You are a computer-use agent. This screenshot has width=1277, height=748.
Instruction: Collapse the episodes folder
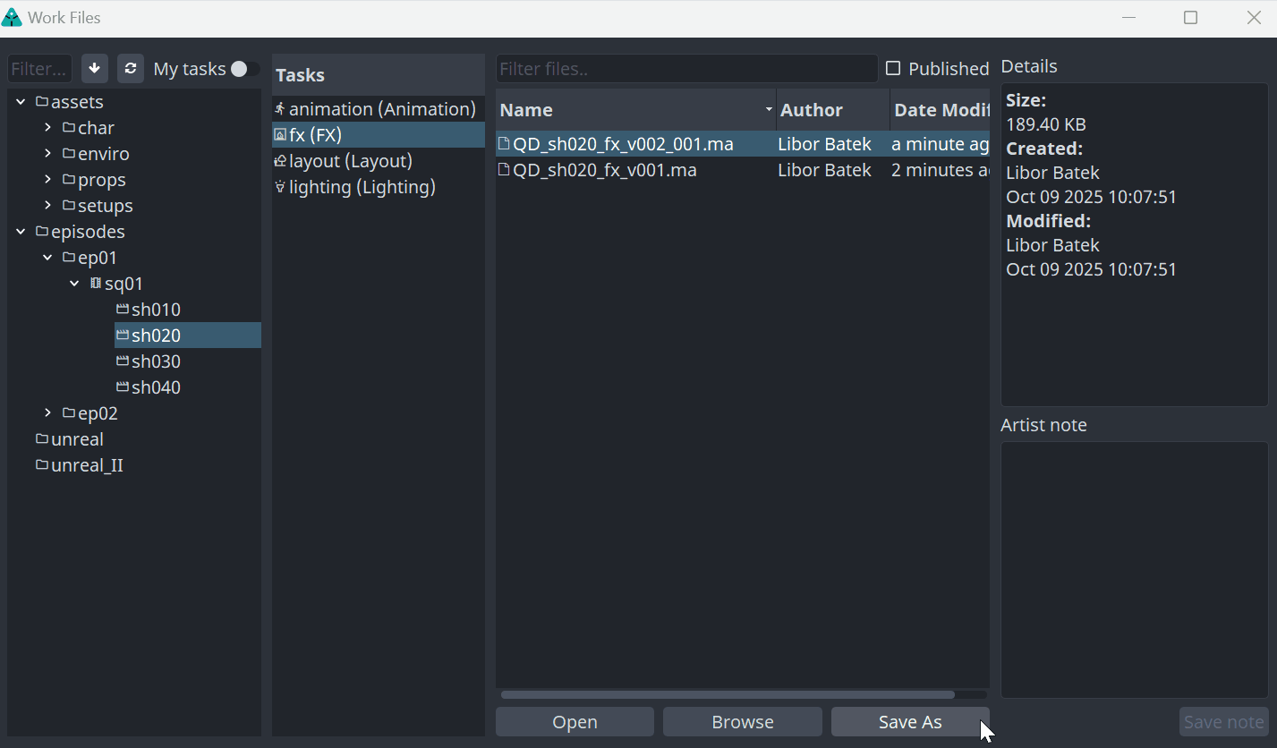pyautogui.click(x=21, y=232)
